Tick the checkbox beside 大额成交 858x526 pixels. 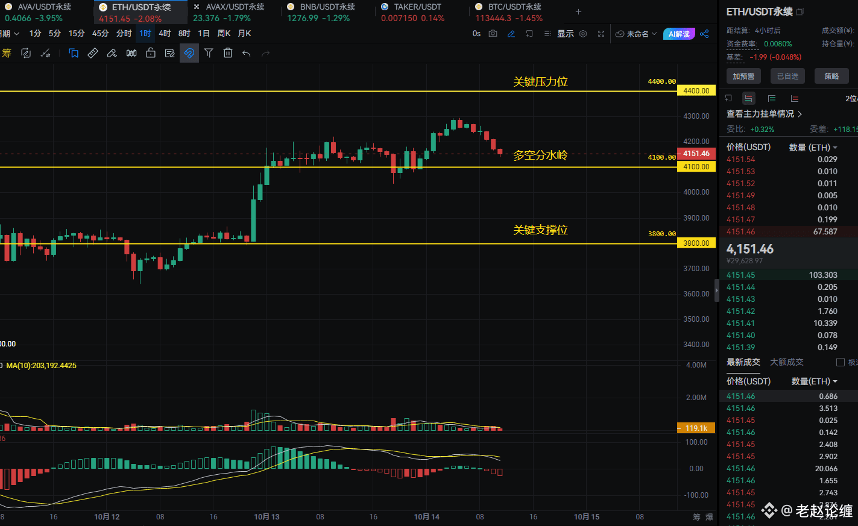click(x=841, y=362)
